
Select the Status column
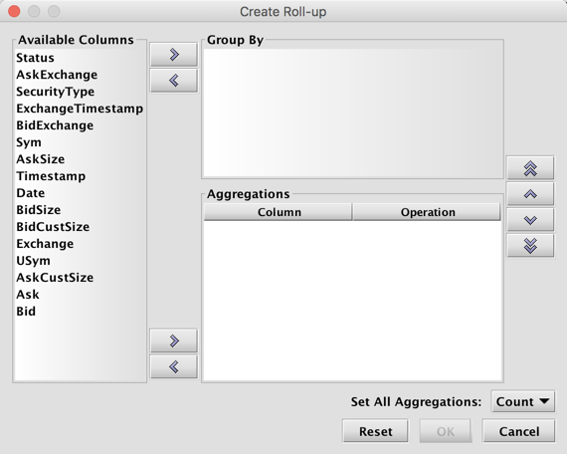tap(35, 58)
